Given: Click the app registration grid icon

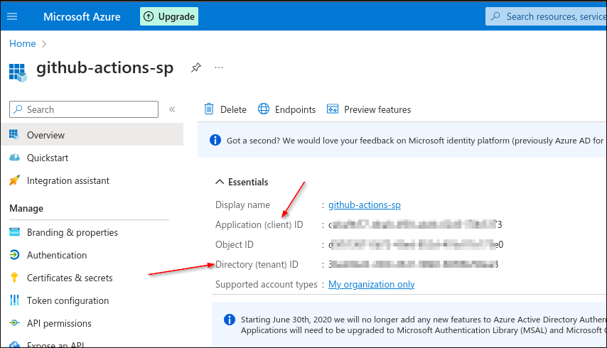Looking at the screenshot, I should [18, 72].
